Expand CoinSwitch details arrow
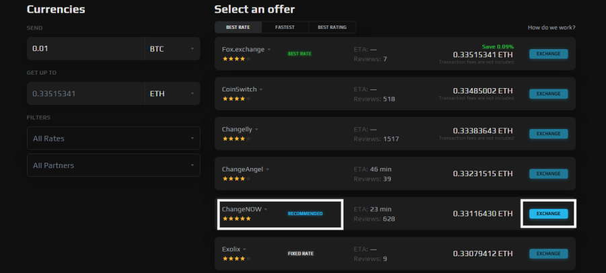 (x=261, y=89)
